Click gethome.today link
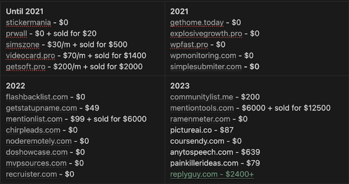349x184 pixels. (197, 23)
